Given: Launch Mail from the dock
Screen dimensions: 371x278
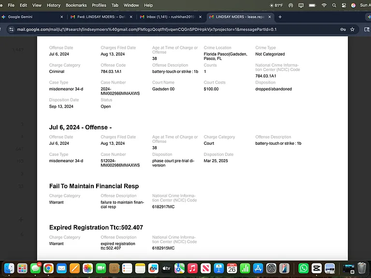Looking at the screenshot, I should (61, 268).
